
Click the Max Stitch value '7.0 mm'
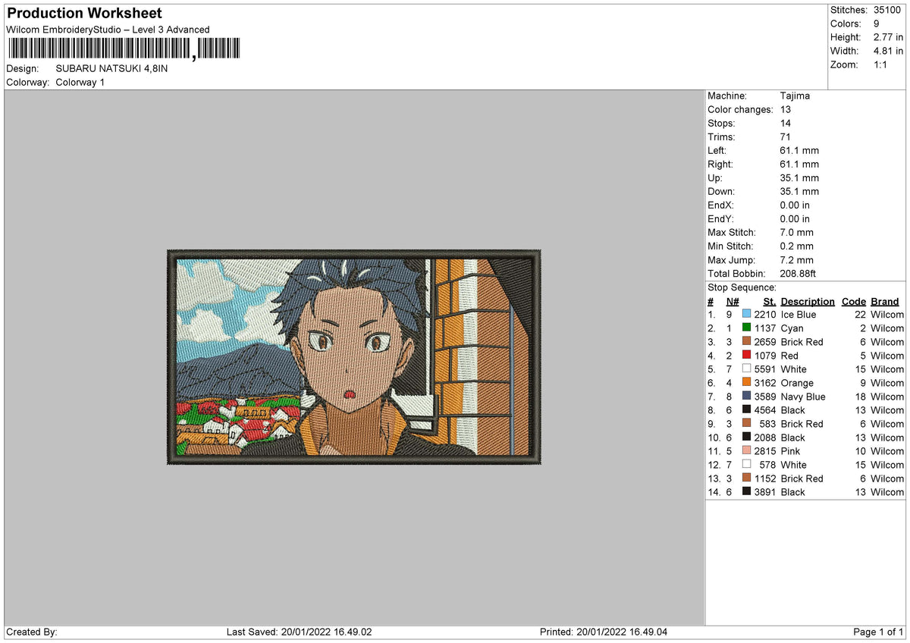click(797, 233)
